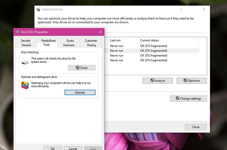Switch to the ReadyBoost tab

click(49, 41)
